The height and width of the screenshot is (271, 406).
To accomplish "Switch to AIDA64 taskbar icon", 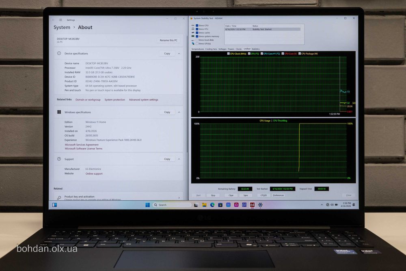I will [x=252, y=205].
